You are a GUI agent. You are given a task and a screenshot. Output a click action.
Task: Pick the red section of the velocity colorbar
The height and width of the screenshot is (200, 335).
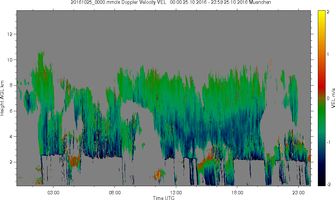321,85
